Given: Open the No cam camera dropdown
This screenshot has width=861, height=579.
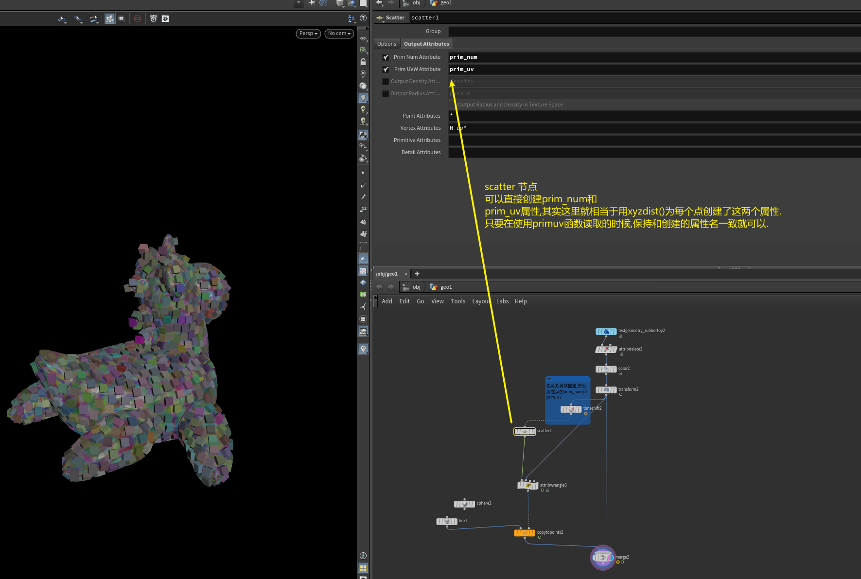Looking at the screenshot, I should [x=339, y=34].
